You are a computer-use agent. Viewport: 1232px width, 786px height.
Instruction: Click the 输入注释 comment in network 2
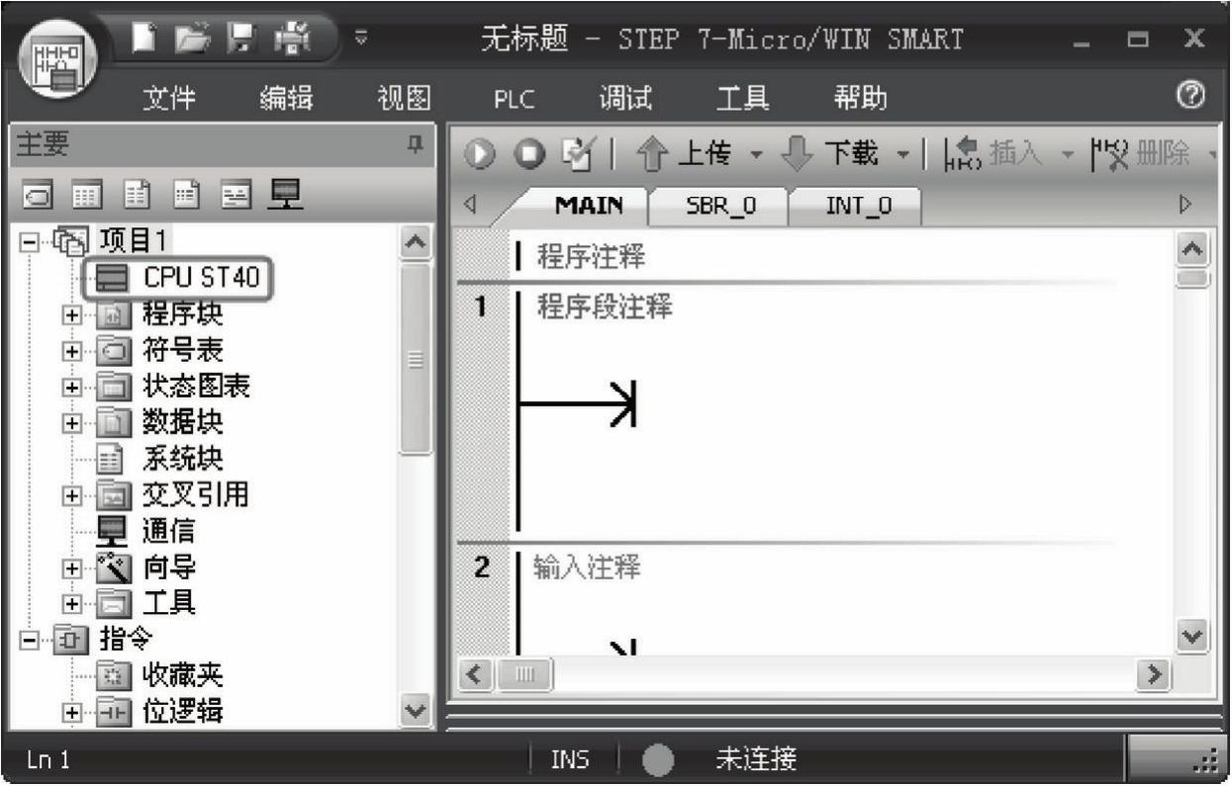tap(588, 568)
